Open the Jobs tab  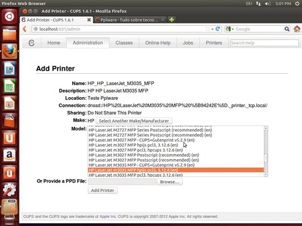pyautogui.click(x=188, y=42)
